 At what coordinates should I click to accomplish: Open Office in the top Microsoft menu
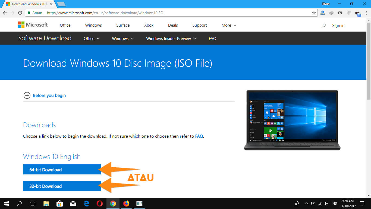(65, 25)
